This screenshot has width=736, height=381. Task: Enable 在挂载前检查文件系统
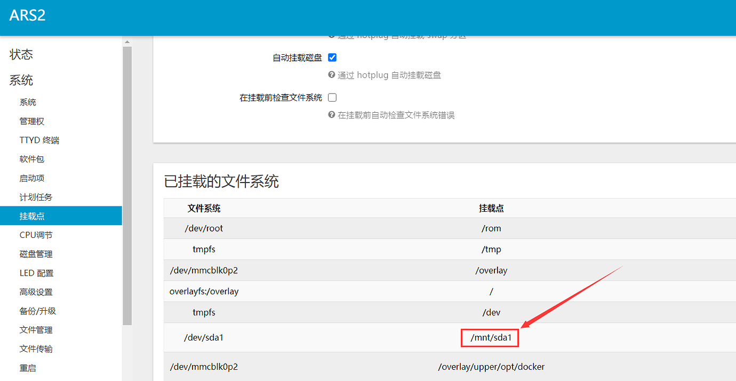pos(331,97)
